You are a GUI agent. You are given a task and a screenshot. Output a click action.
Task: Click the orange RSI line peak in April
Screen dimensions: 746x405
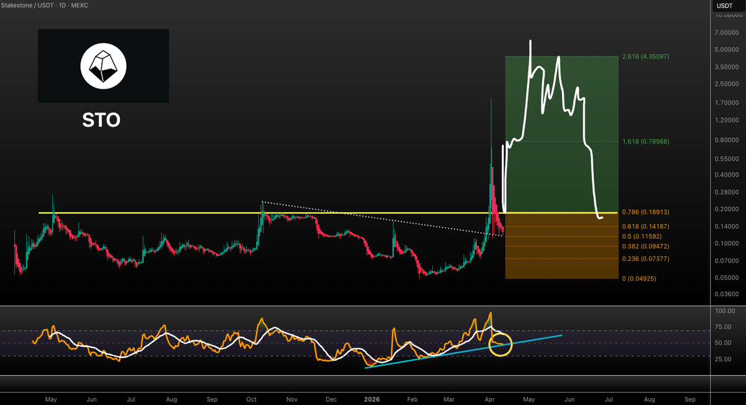(x=491, y=313)
